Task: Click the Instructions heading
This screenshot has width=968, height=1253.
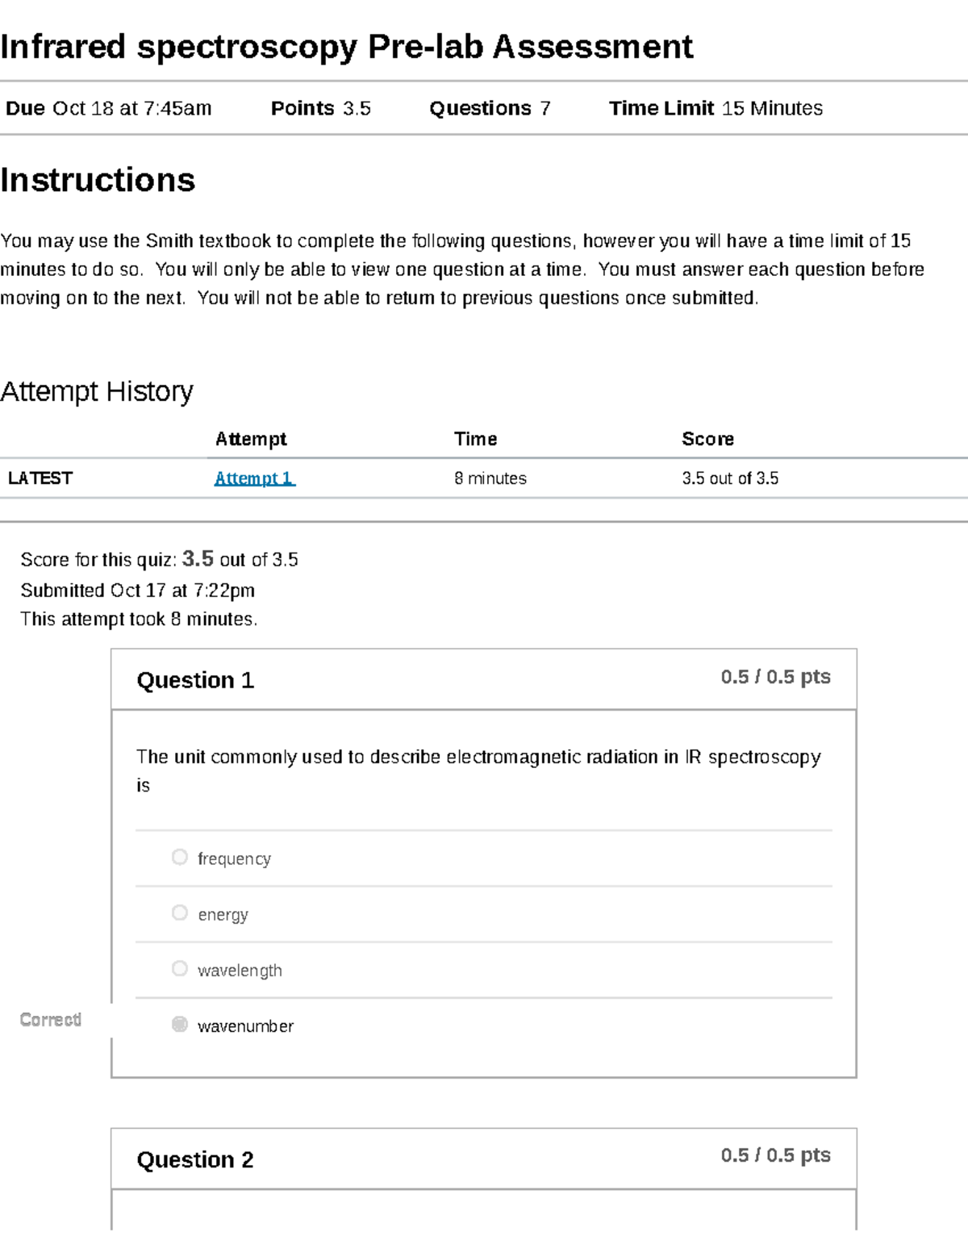Action: (98, 180)
